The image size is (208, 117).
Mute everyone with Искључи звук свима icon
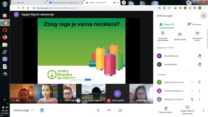coord(163,33)
